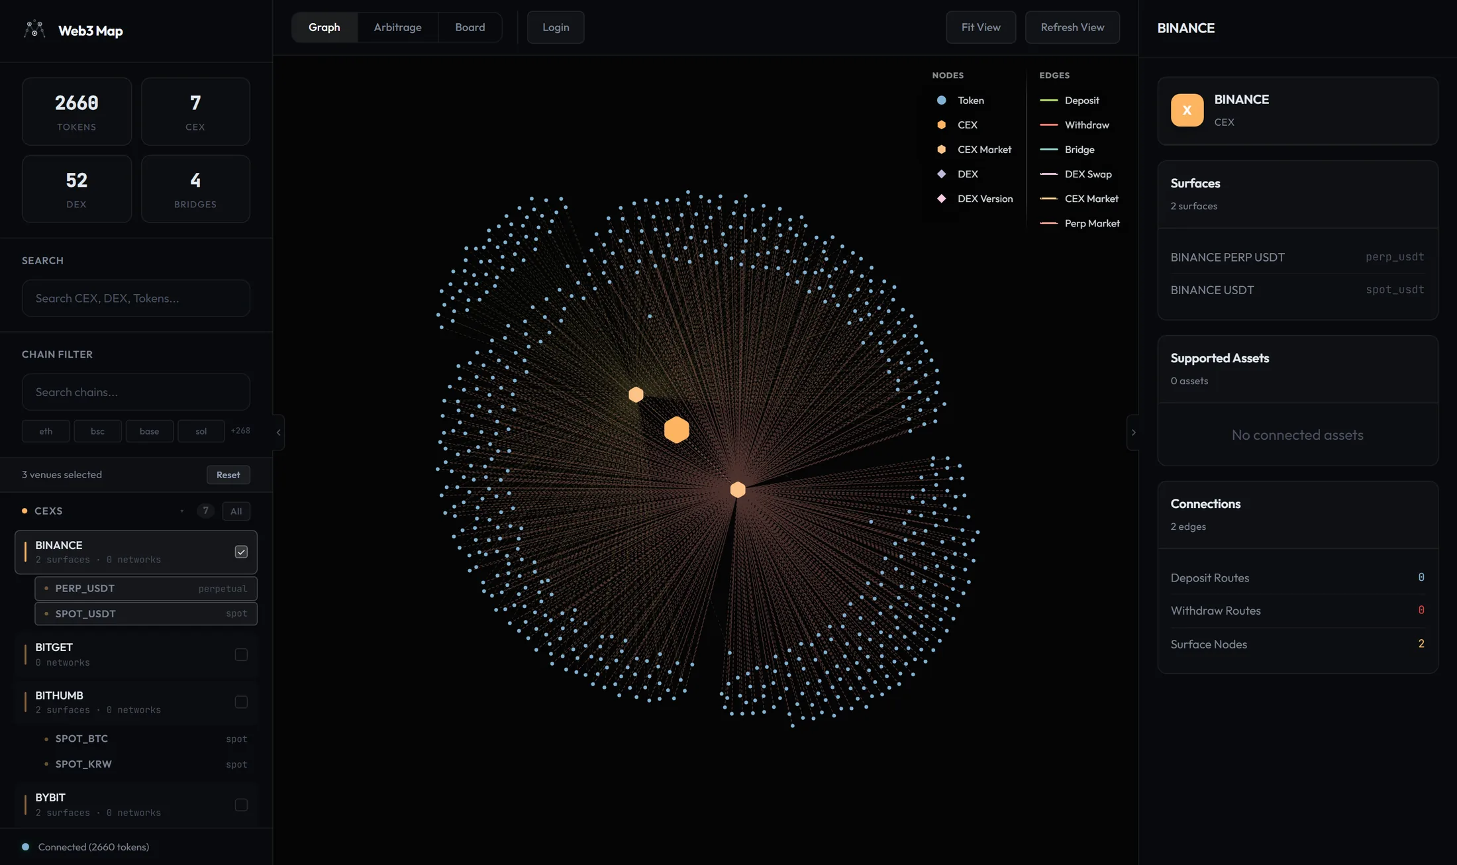This screenshot has height=865, width=1457.
Task: Click the Perp Market edge color line
Action: [1048, 223]
